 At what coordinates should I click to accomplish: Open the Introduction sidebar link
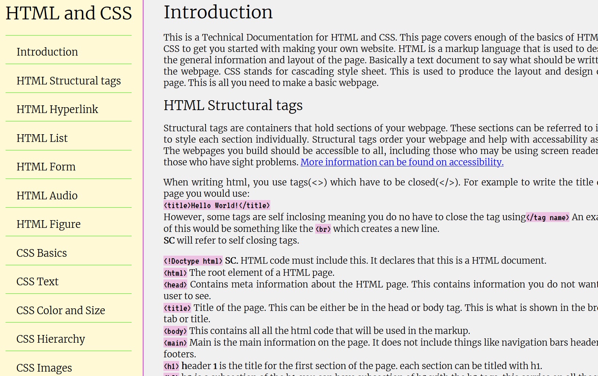tap(47, 52)
